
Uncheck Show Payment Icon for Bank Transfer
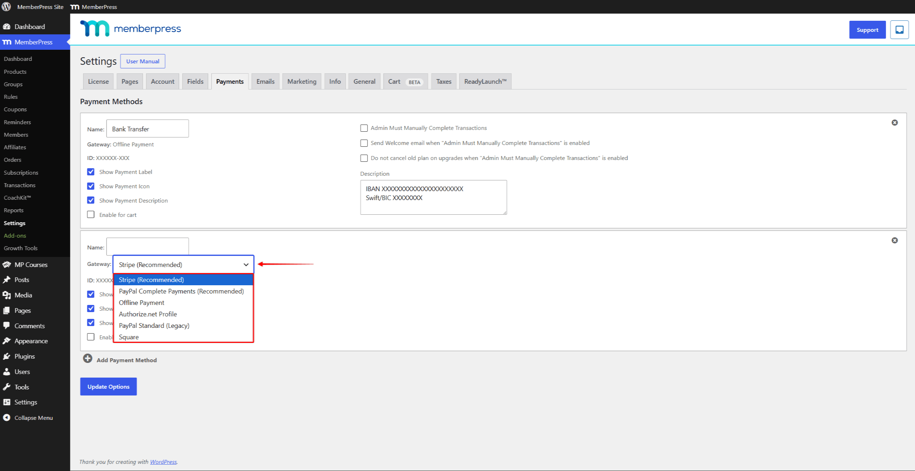coord(91,186)
